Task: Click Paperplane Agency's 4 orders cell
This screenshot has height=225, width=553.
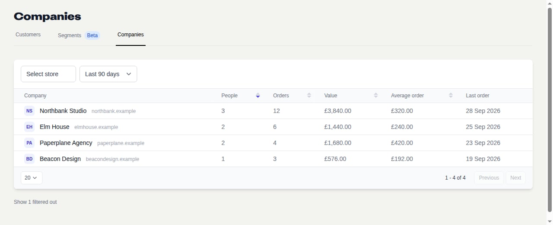Action: pyautogui.click(x=275, y=143)
